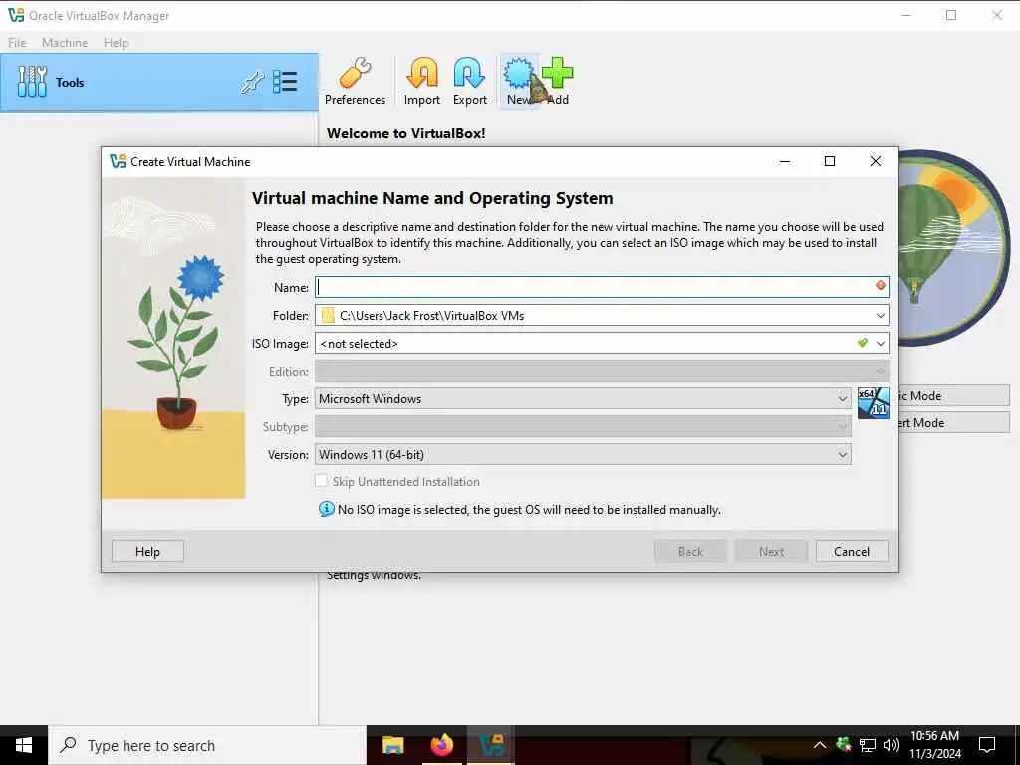Image resolution: width=1020 pixels, height=765 pixels.
Task: Click the network tray icon
Action: tap(868, 745)
